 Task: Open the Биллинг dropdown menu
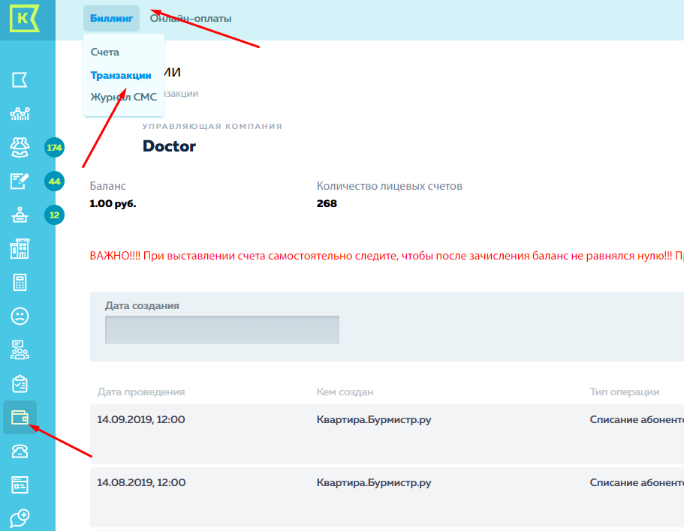(x=111, y=19)
